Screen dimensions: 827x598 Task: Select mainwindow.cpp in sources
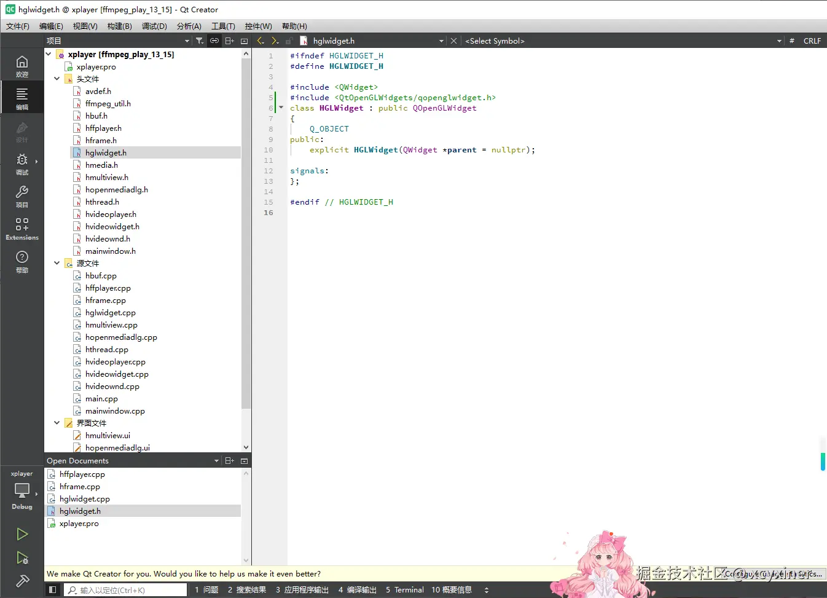tap(115, 411)
